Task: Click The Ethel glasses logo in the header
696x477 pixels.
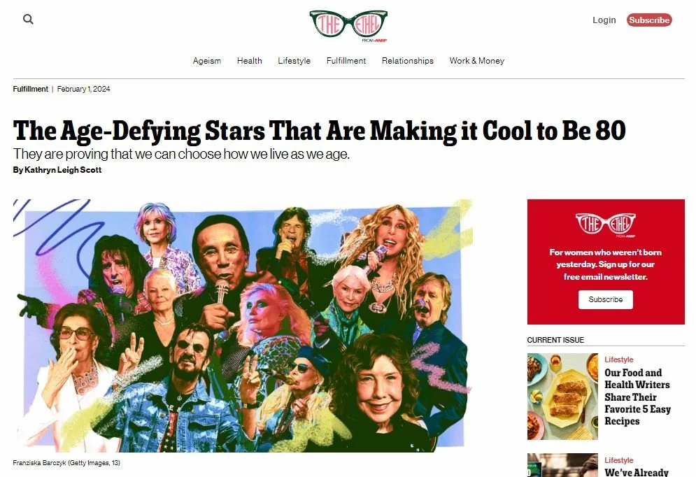Action: pos(348,26)
